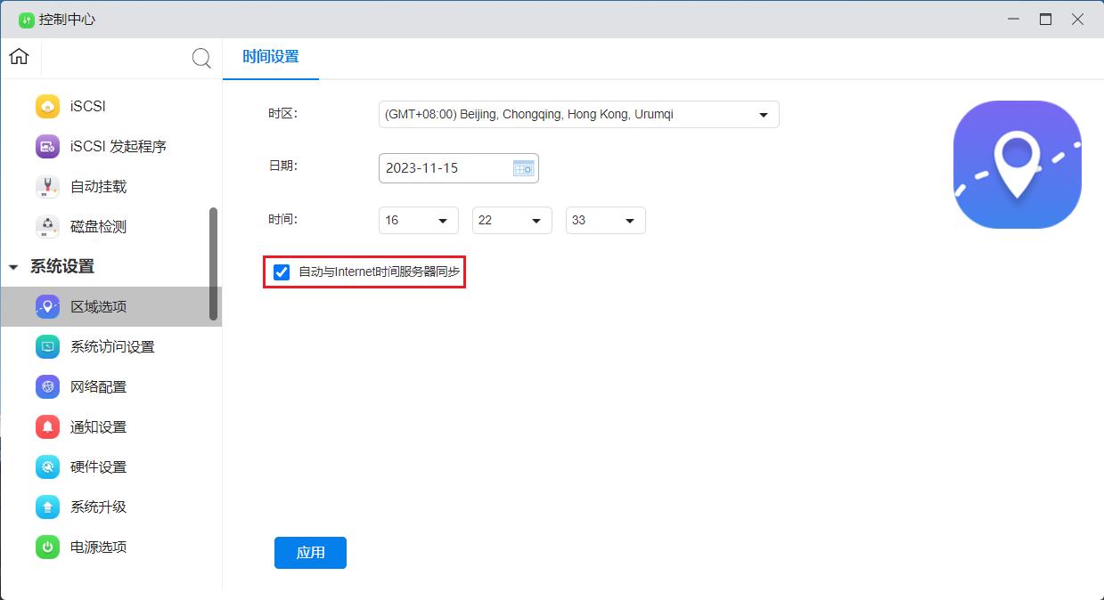
Task: Open 电源选项 power icon
Action: 47,547
